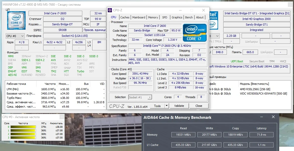The width and height of the screenshot is (294, 151).
Task: Click the AMD R5SL256G drive entry
Action: (x=255, y=89)
